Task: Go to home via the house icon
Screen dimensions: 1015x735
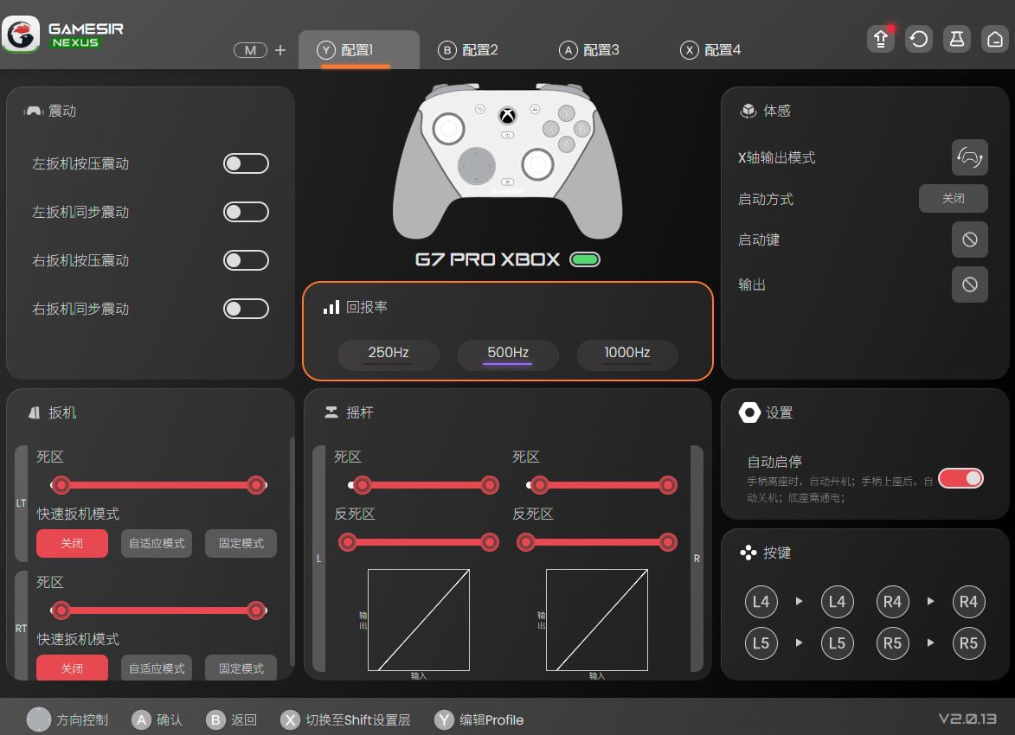Action: [x=995, y=40]
